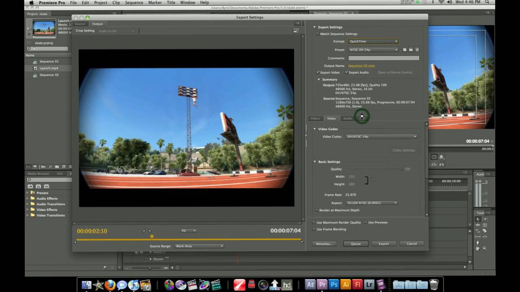Open Photoshop from the dock
This screenshot has width=520, height=292.
pos(334,285)
